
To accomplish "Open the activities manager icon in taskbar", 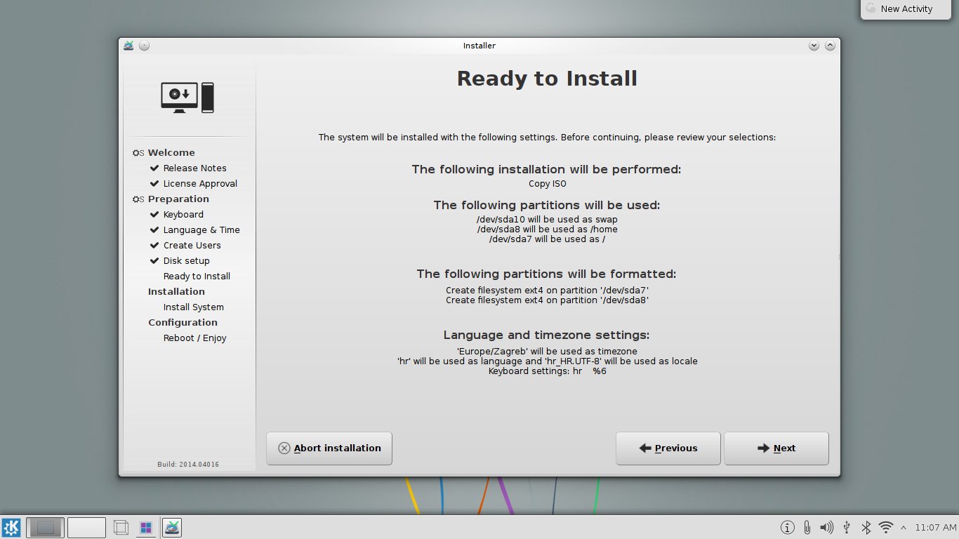I will click(x=146, y=527).
